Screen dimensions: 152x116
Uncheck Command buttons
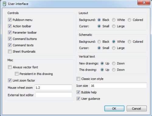10,39
